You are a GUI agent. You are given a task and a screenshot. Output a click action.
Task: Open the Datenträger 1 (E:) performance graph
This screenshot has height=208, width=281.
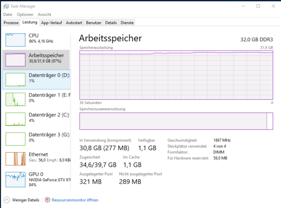(37, 99)
